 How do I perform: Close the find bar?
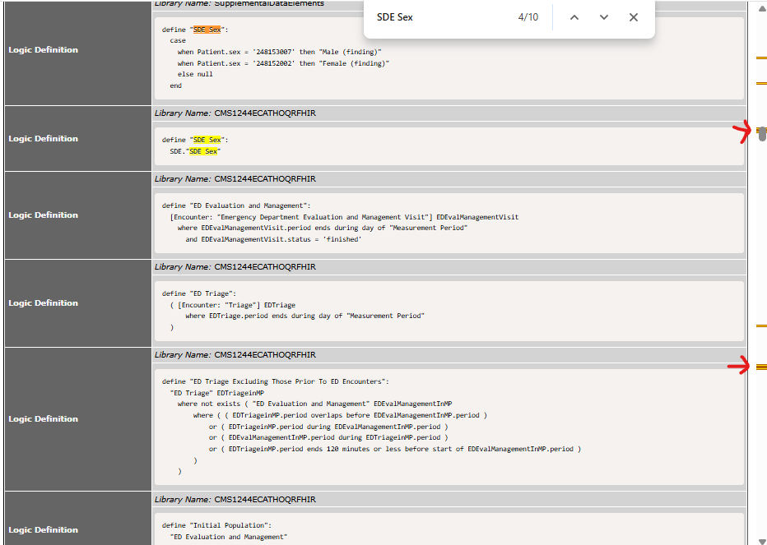[x=634, y=17]
